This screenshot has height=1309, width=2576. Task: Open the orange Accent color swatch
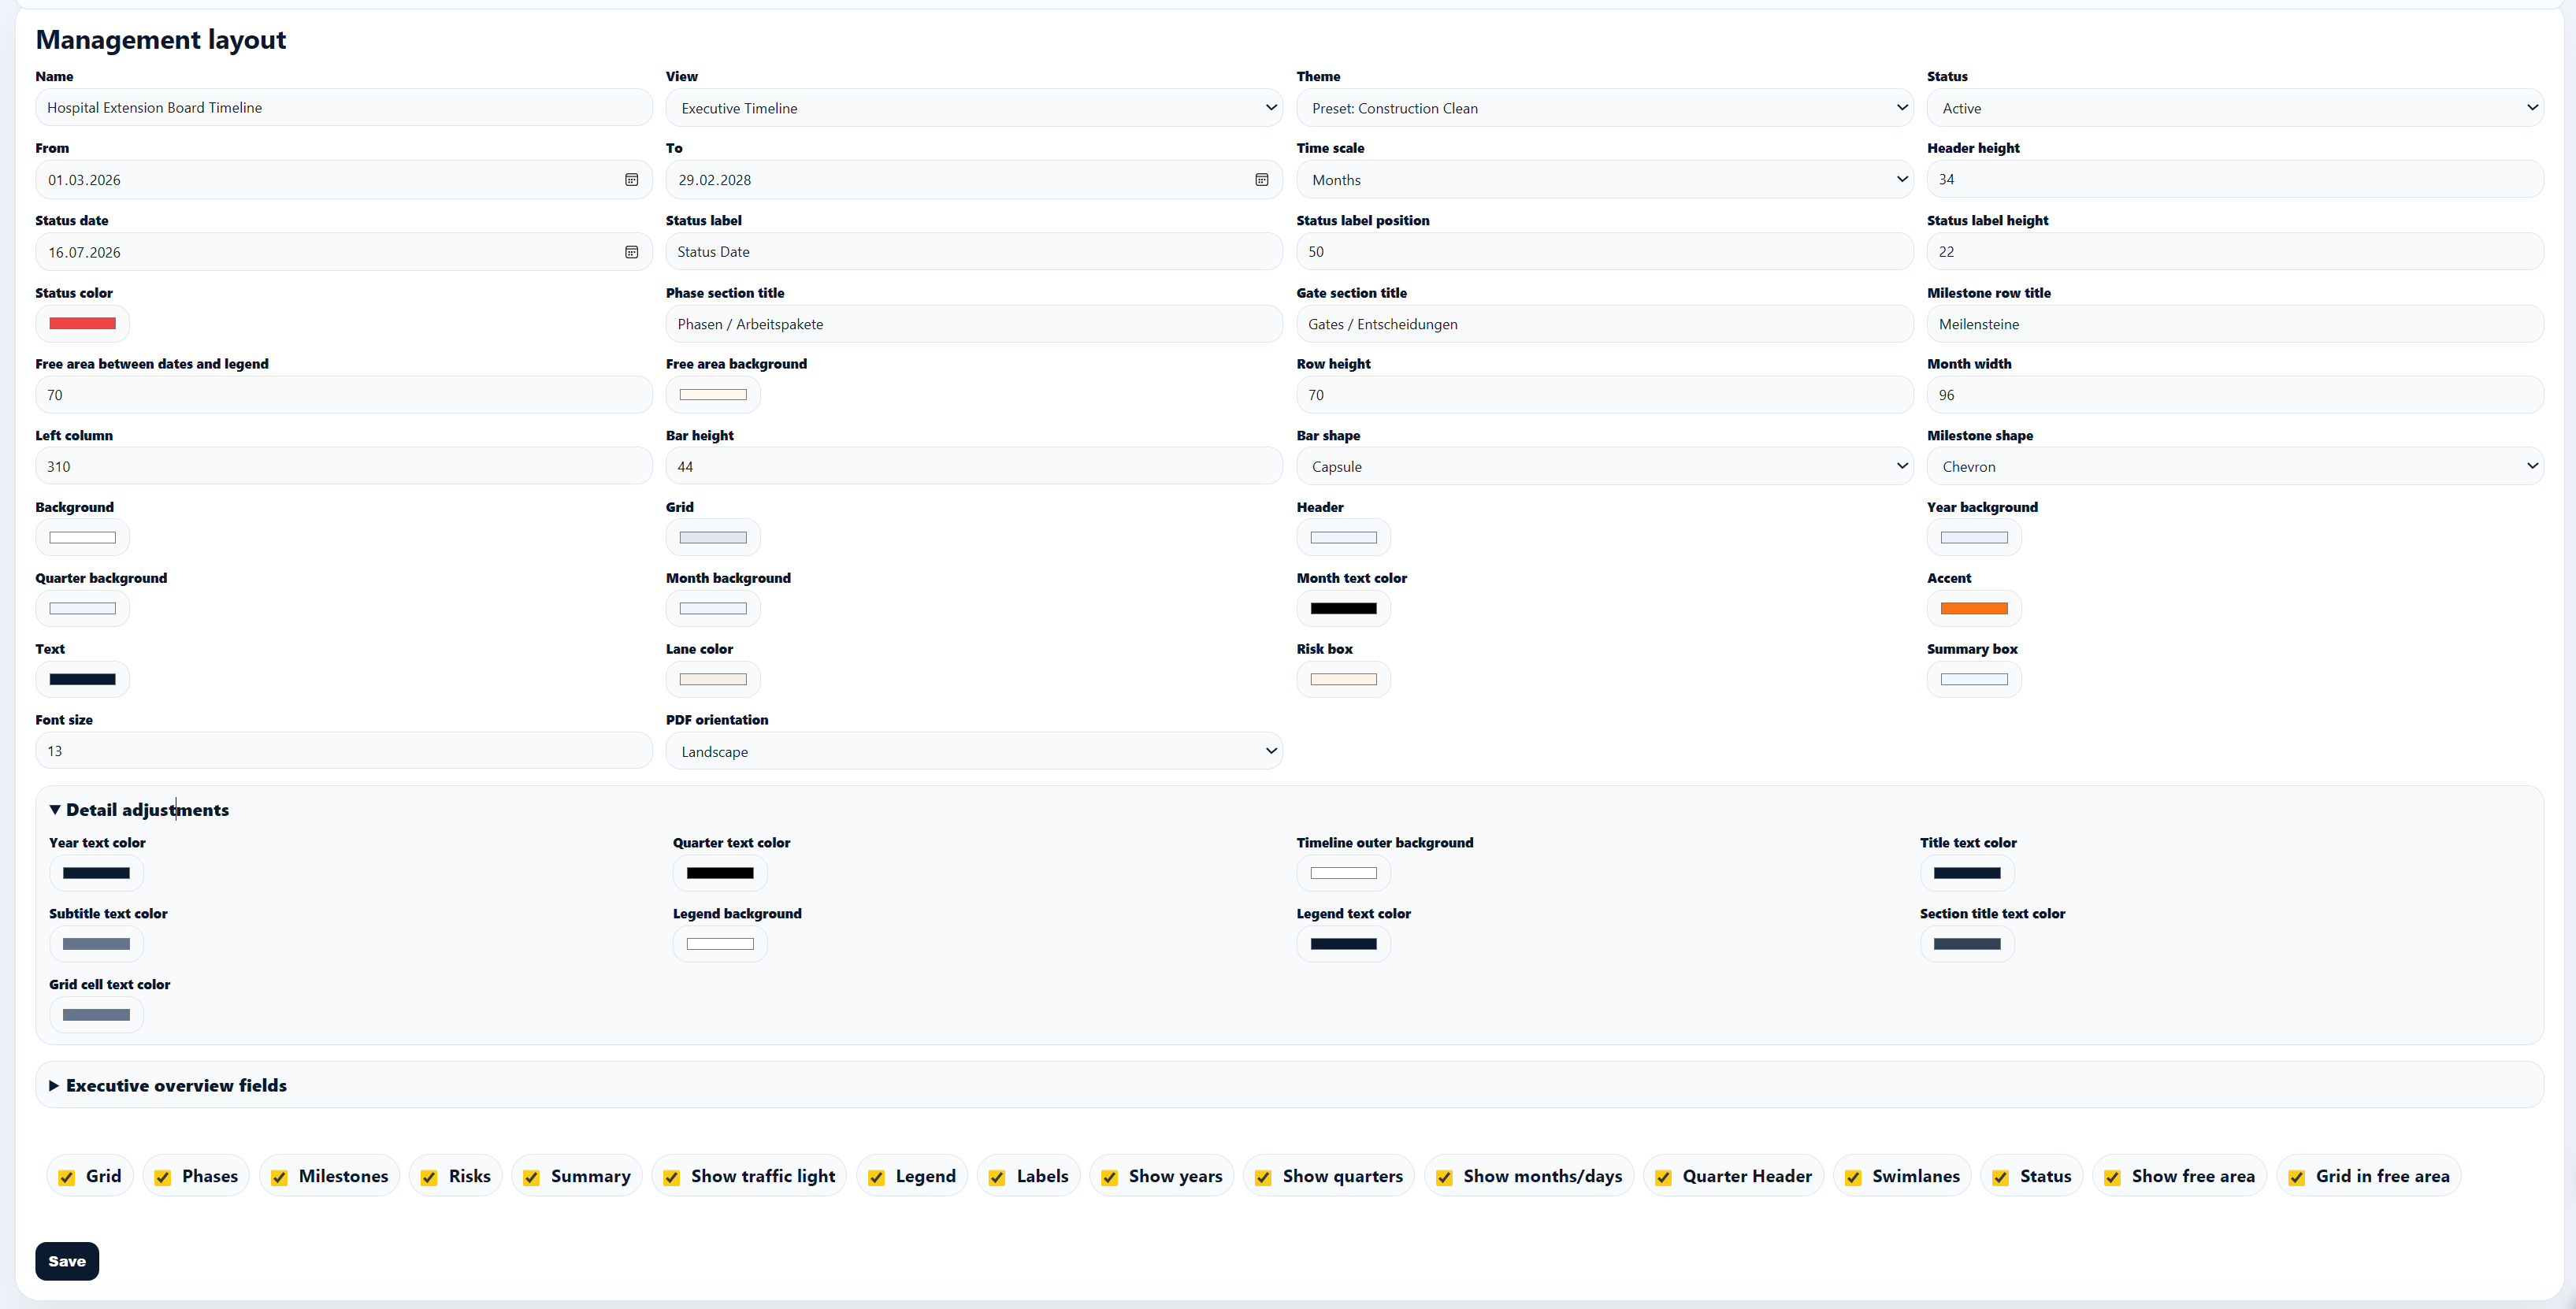click(x=1973, y=608)
